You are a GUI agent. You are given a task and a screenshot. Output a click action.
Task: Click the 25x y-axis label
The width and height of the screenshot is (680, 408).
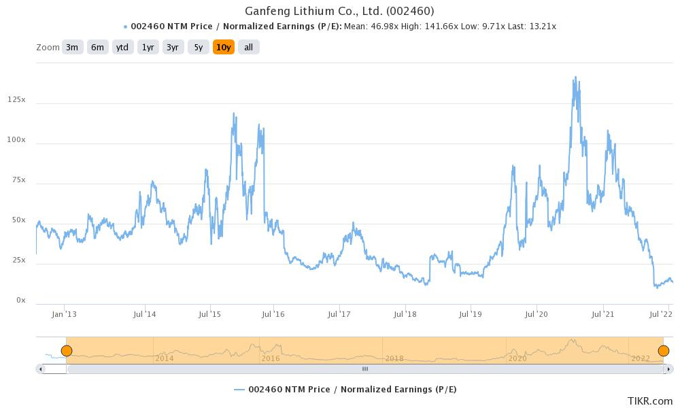click(x=19, y=260)
